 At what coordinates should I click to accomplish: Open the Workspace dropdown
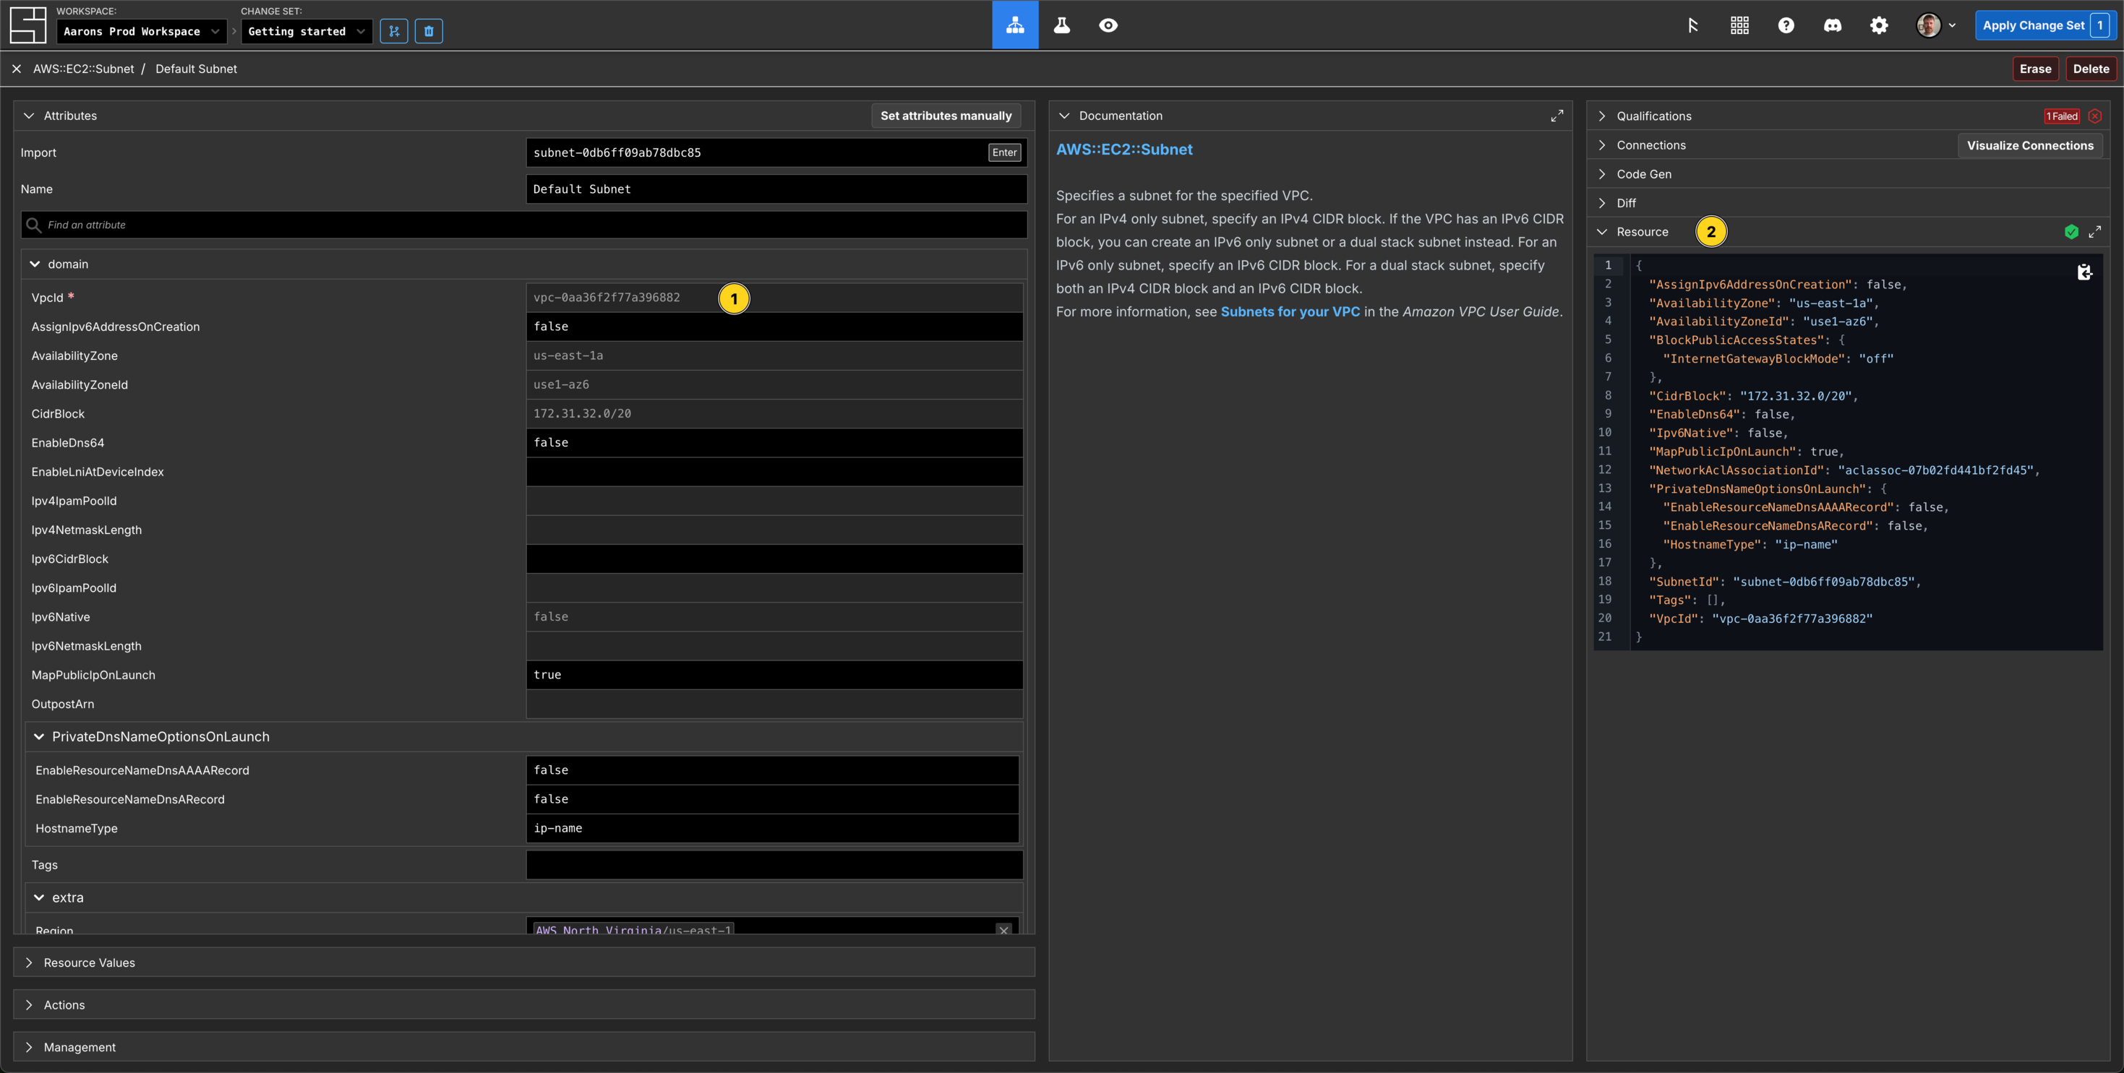142,31
